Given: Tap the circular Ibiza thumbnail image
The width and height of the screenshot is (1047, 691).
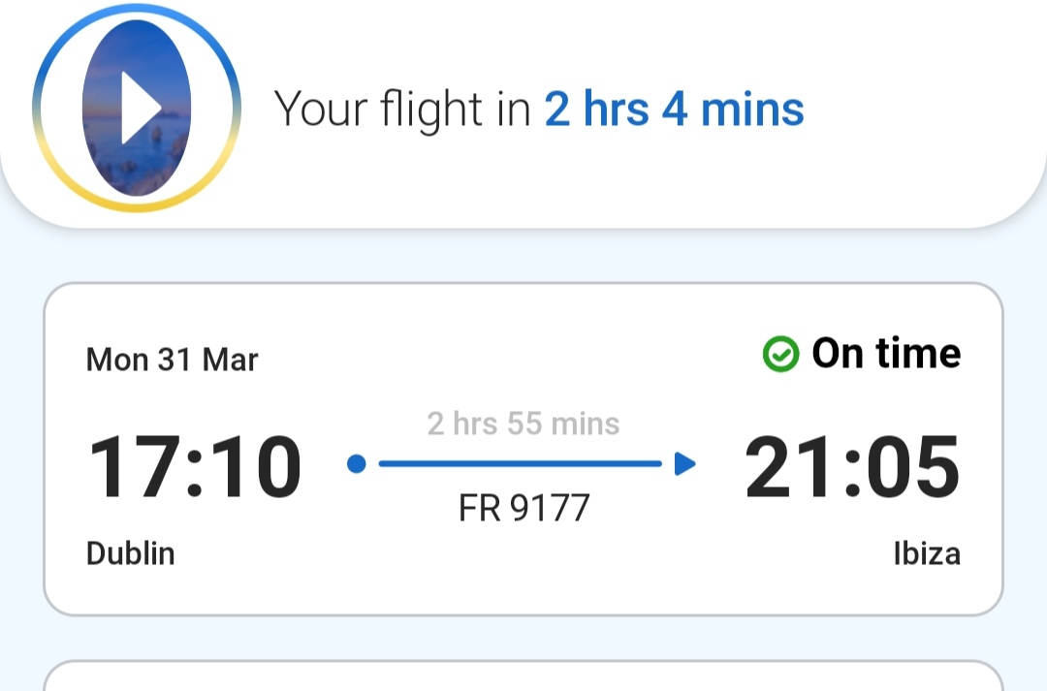Looking at the screenshot, I should pyautogui.click(x=137, y=108).
